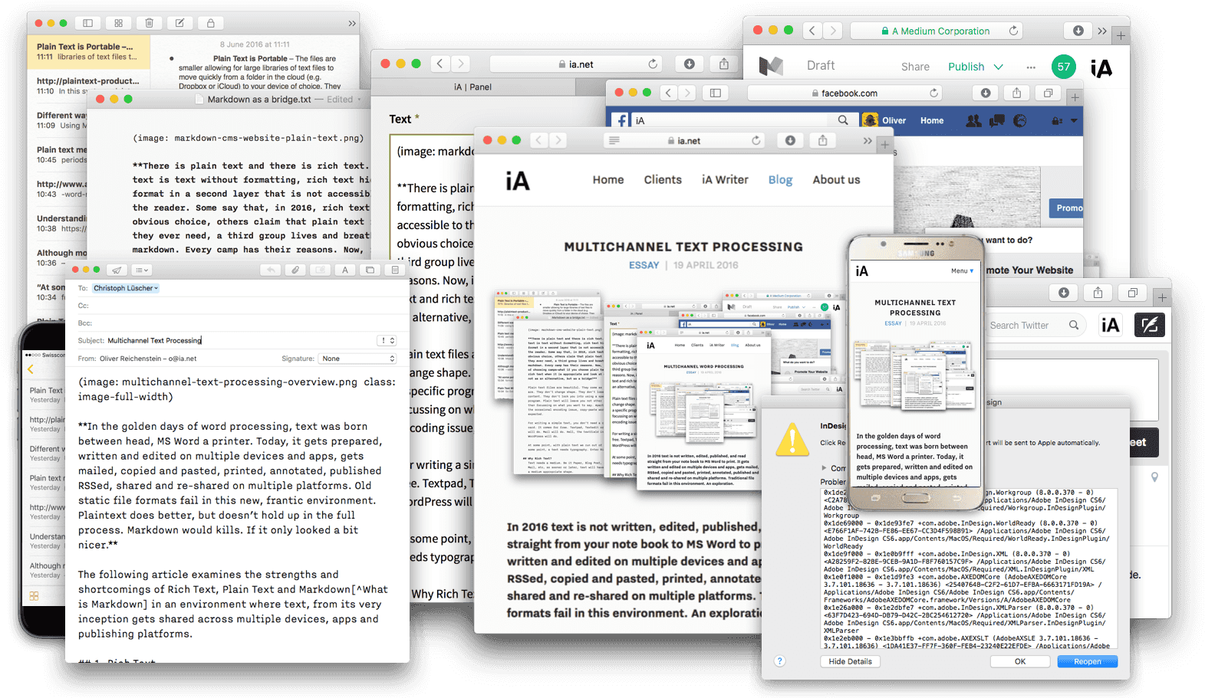This screenshot has width=1205, height=698.
Task: Click back arrow in iA Panel Safari window
Action: [x=440, y=64]
